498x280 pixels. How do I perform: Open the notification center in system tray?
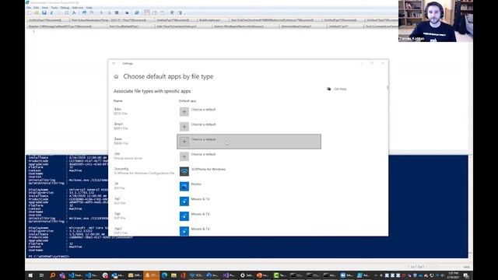466,275
